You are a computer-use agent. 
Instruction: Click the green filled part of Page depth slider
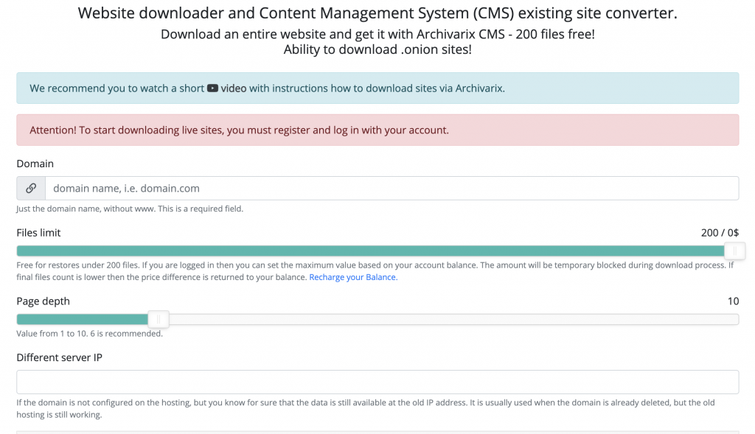tap(83, 319)
